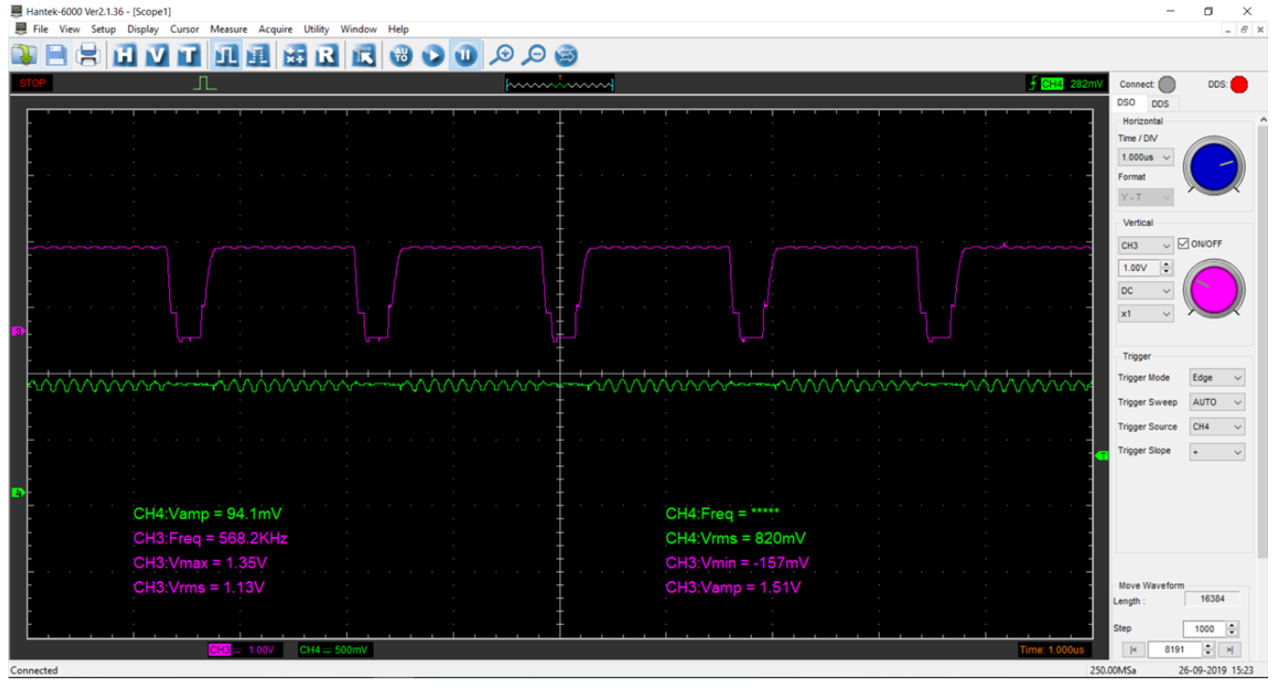The width and height of the screenshot is (1284, 696).
Task: Click the save floppy disk icon
Action: coord(56,55)
